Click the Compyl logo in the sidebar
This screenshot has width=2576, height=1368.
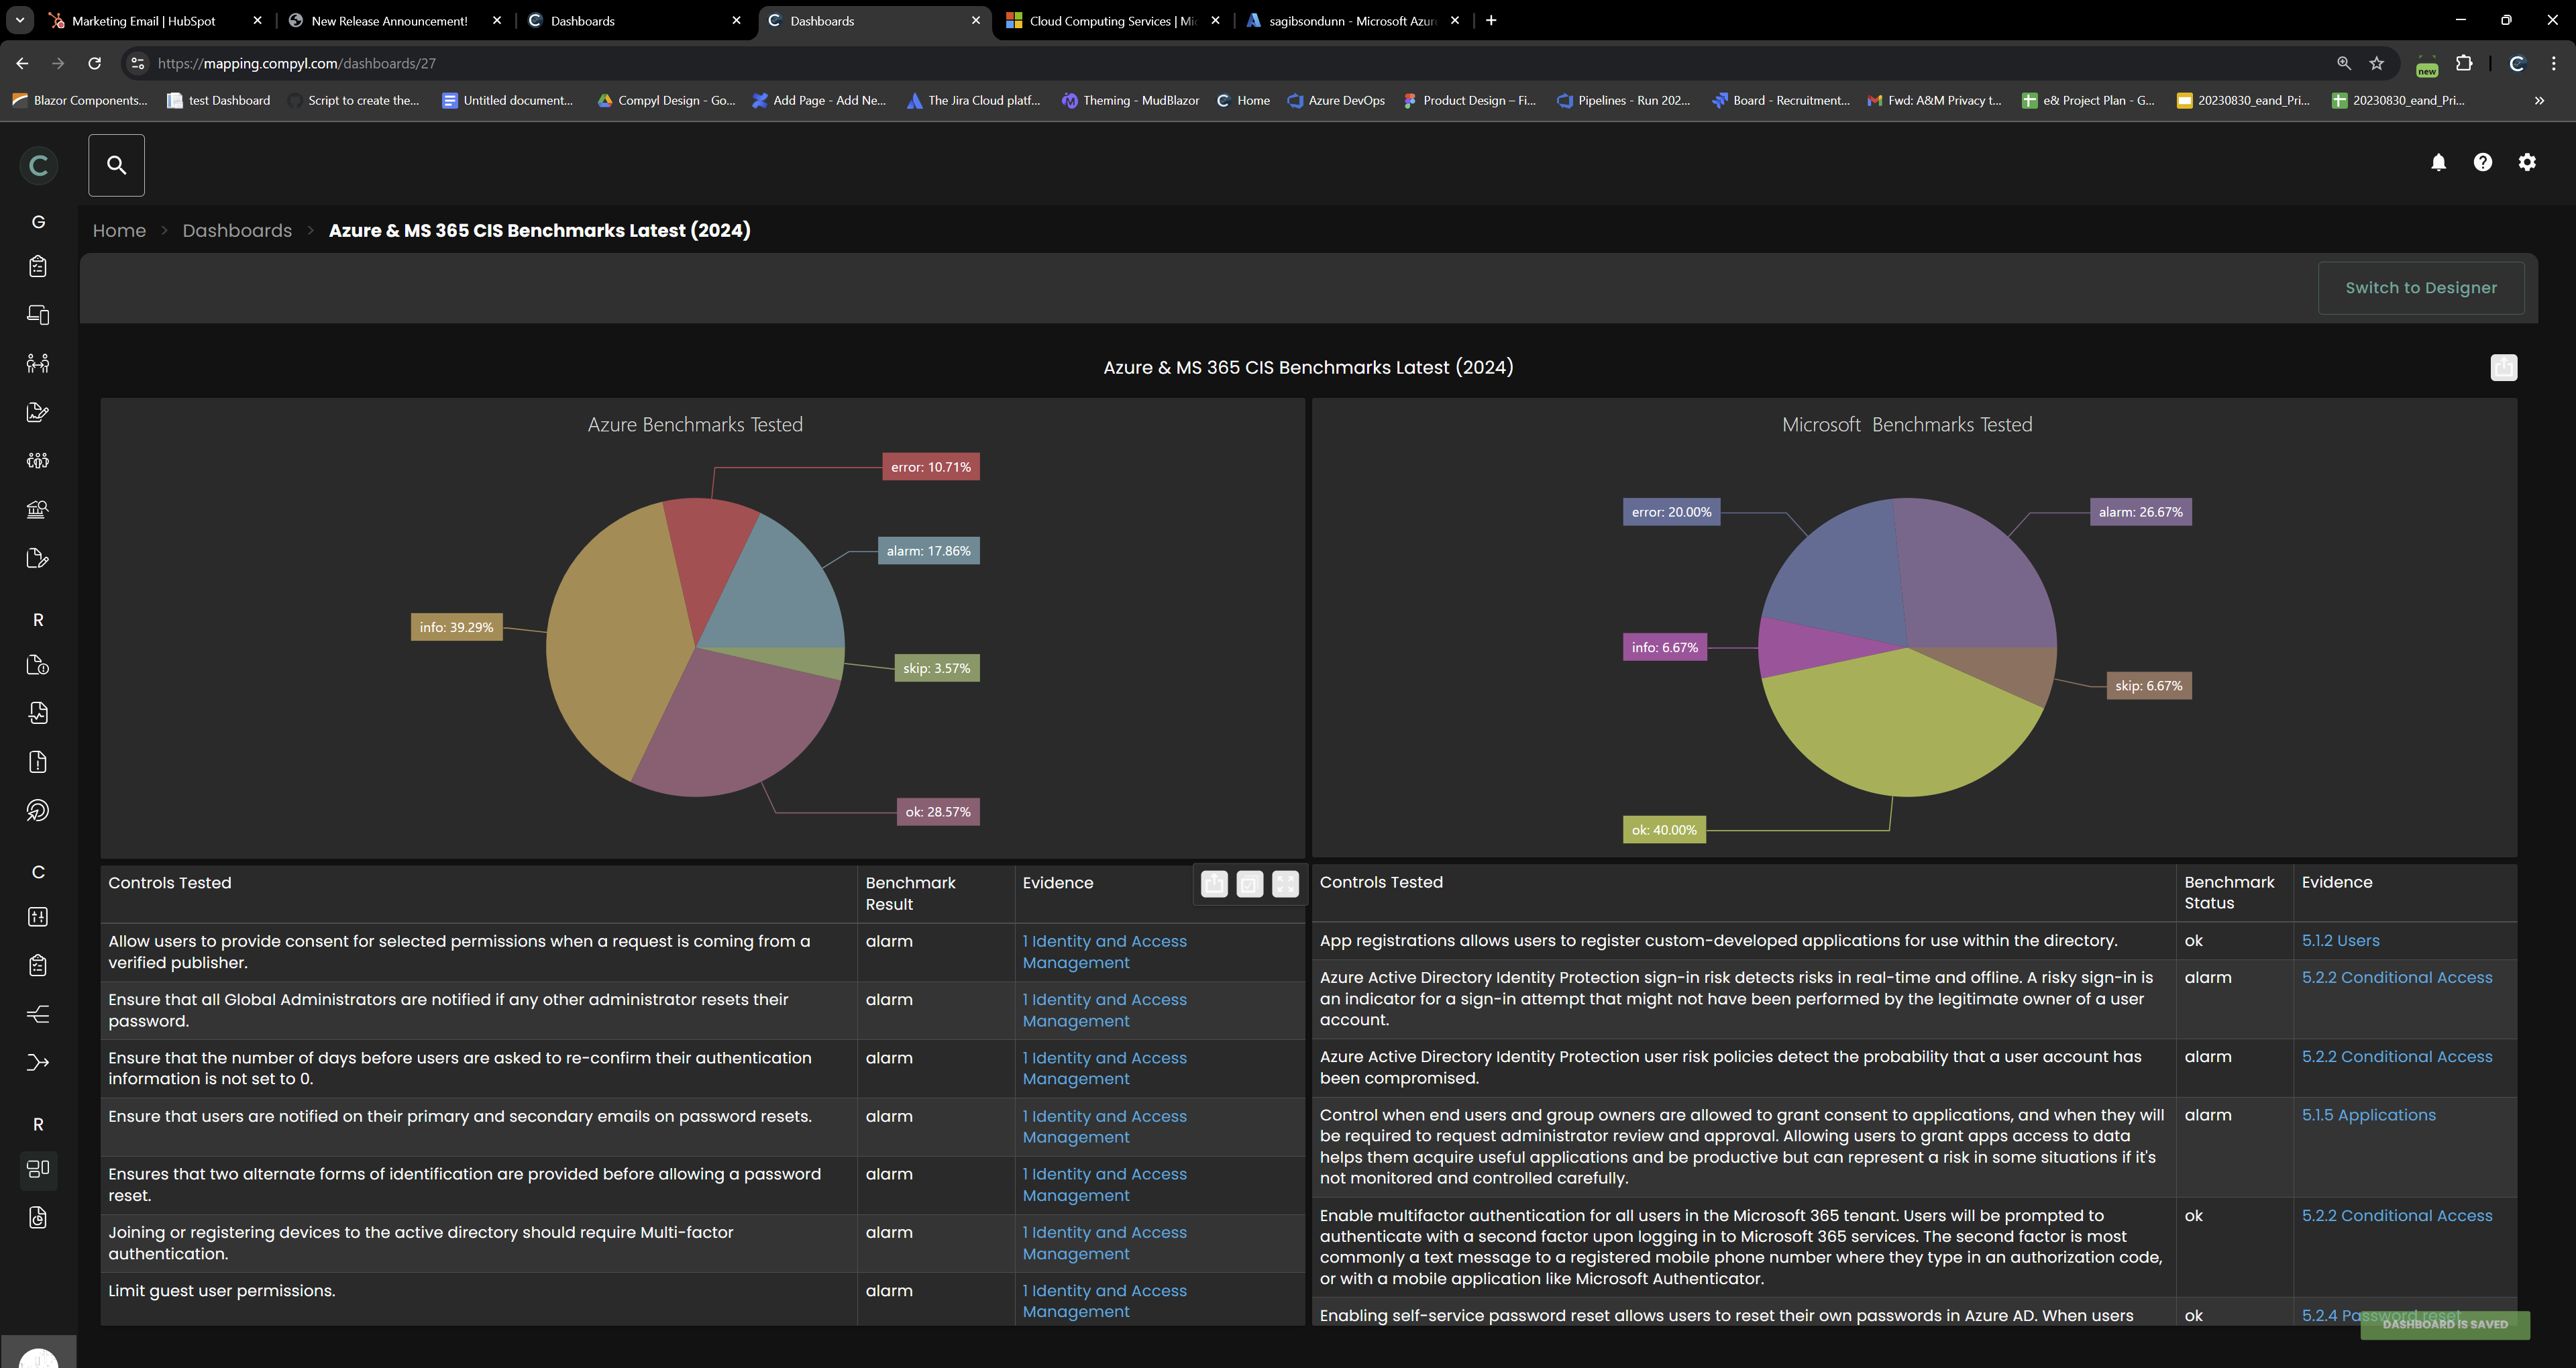[x=38, y=165]
